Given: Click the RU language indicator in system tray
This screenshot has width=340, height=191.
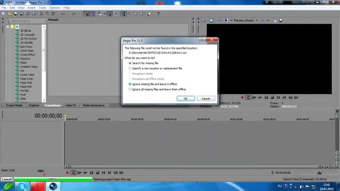Looking at the screenshot, I should pos(280,186).
